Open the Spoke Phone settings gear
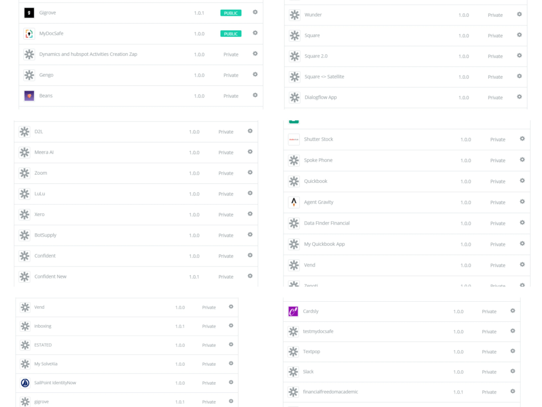Viewport: 542px width, 407px height. coord(522,160)
